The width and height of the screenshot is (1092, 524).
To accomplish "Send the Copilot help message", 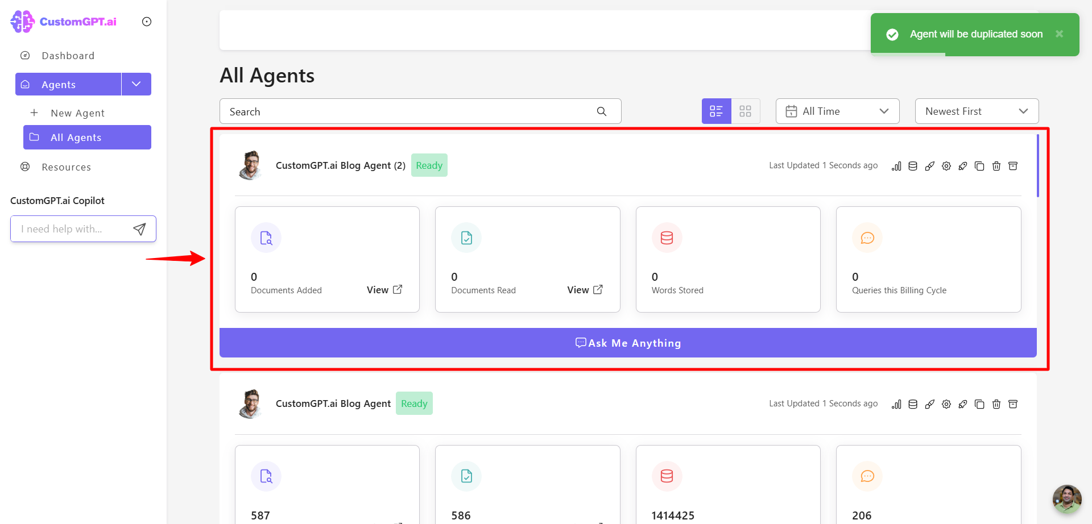I will [139, 229].
